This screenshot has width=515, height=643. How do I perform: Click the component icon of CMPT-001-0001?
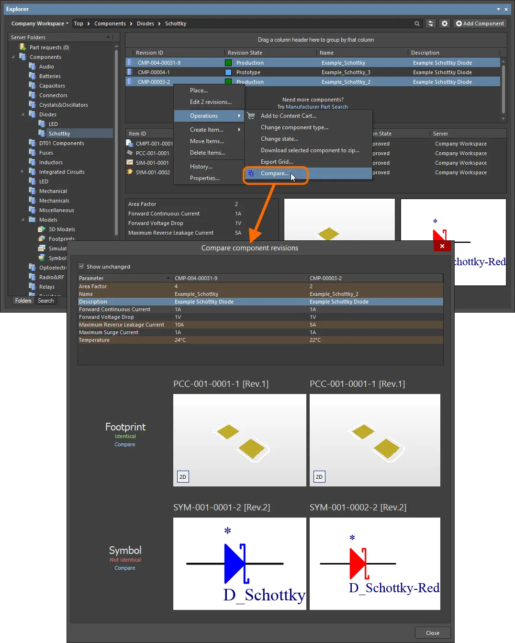pyautogui.click(x=129, y=143)
